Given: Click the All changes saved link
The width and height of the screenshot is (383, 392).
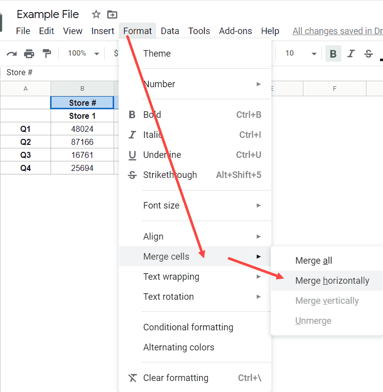Looking at the screenshot, I should pyautogui.click(x=337, y=31).
